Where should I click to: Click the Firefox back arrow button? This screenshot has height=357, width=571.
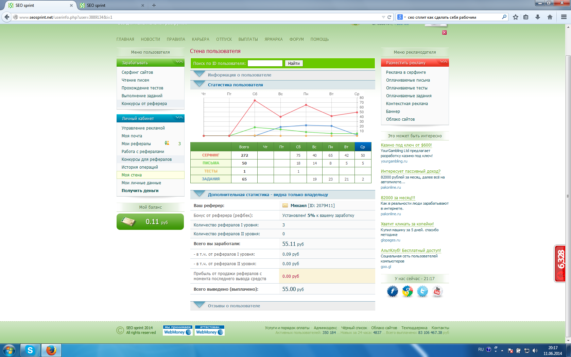pos(7,17)
